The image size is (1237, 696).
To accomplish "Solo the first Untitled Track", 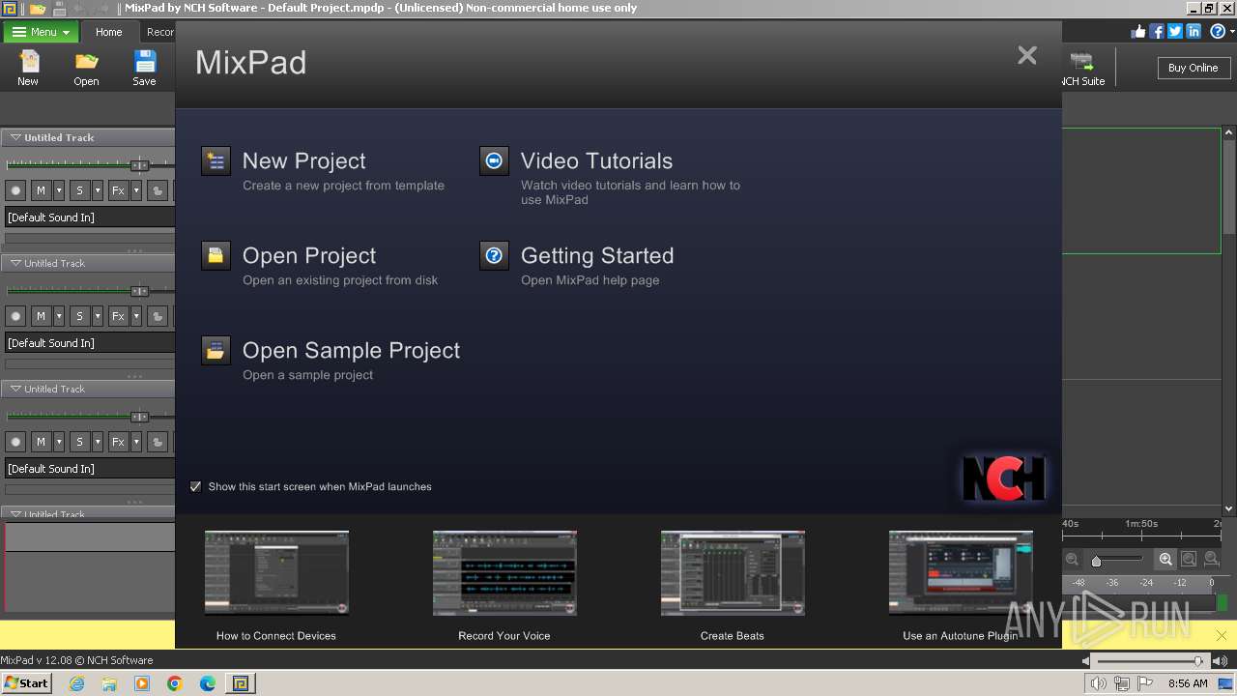I will (x=79, y=190).
